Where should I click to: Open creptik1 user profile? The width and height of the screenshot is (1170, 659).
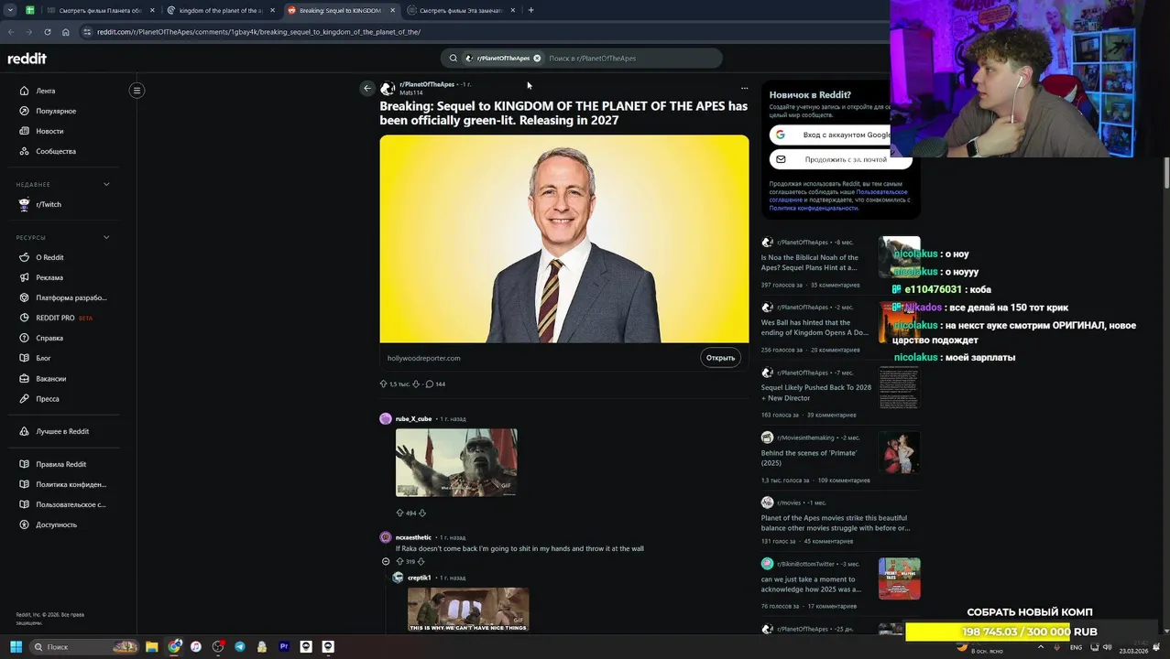click(x=419, y=578)
